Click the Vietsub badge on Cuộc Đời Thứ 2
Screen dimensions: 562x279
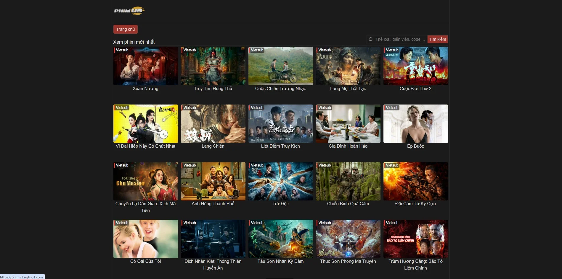tap(392, 50)
